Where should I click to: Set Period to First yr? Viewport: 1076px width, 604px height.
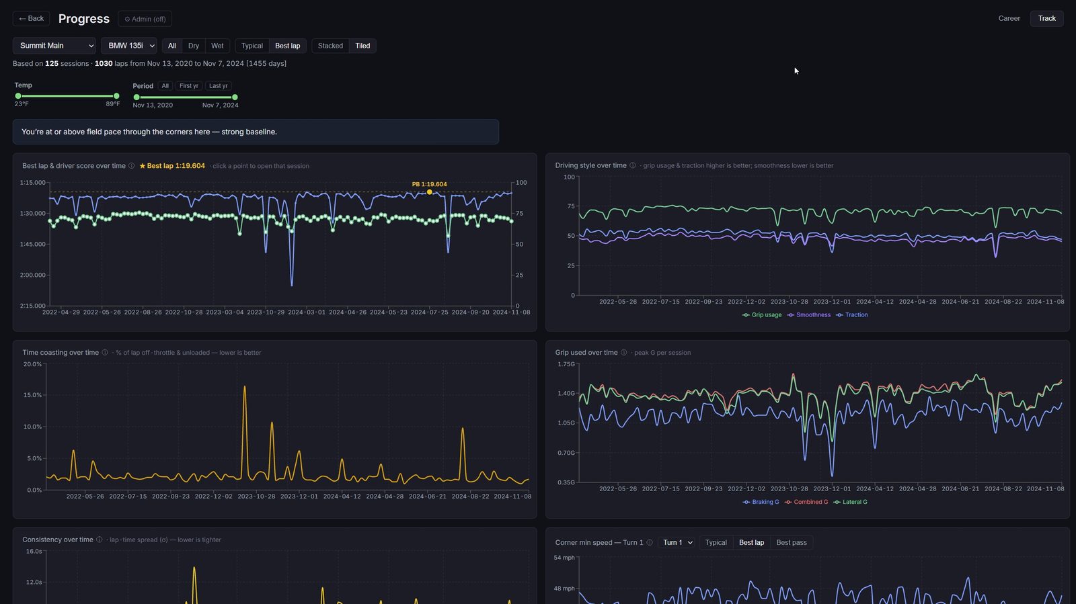[189, 86]
